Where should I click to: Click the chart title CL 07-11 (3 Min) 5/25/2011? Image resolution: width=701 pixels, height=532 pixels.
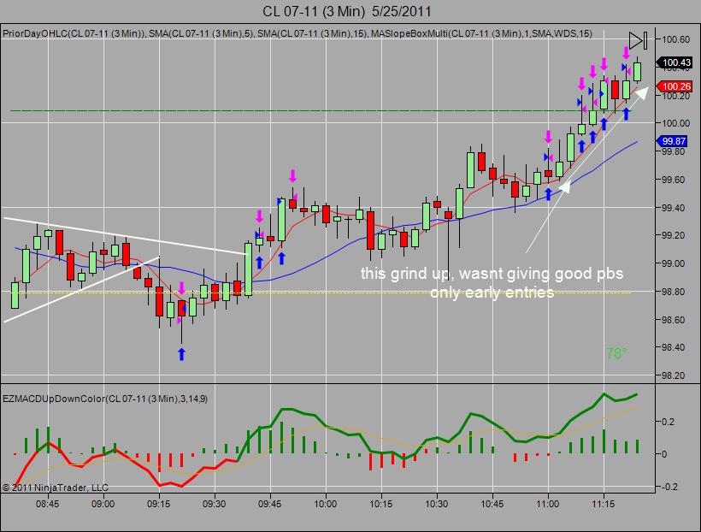coord(347,11)
